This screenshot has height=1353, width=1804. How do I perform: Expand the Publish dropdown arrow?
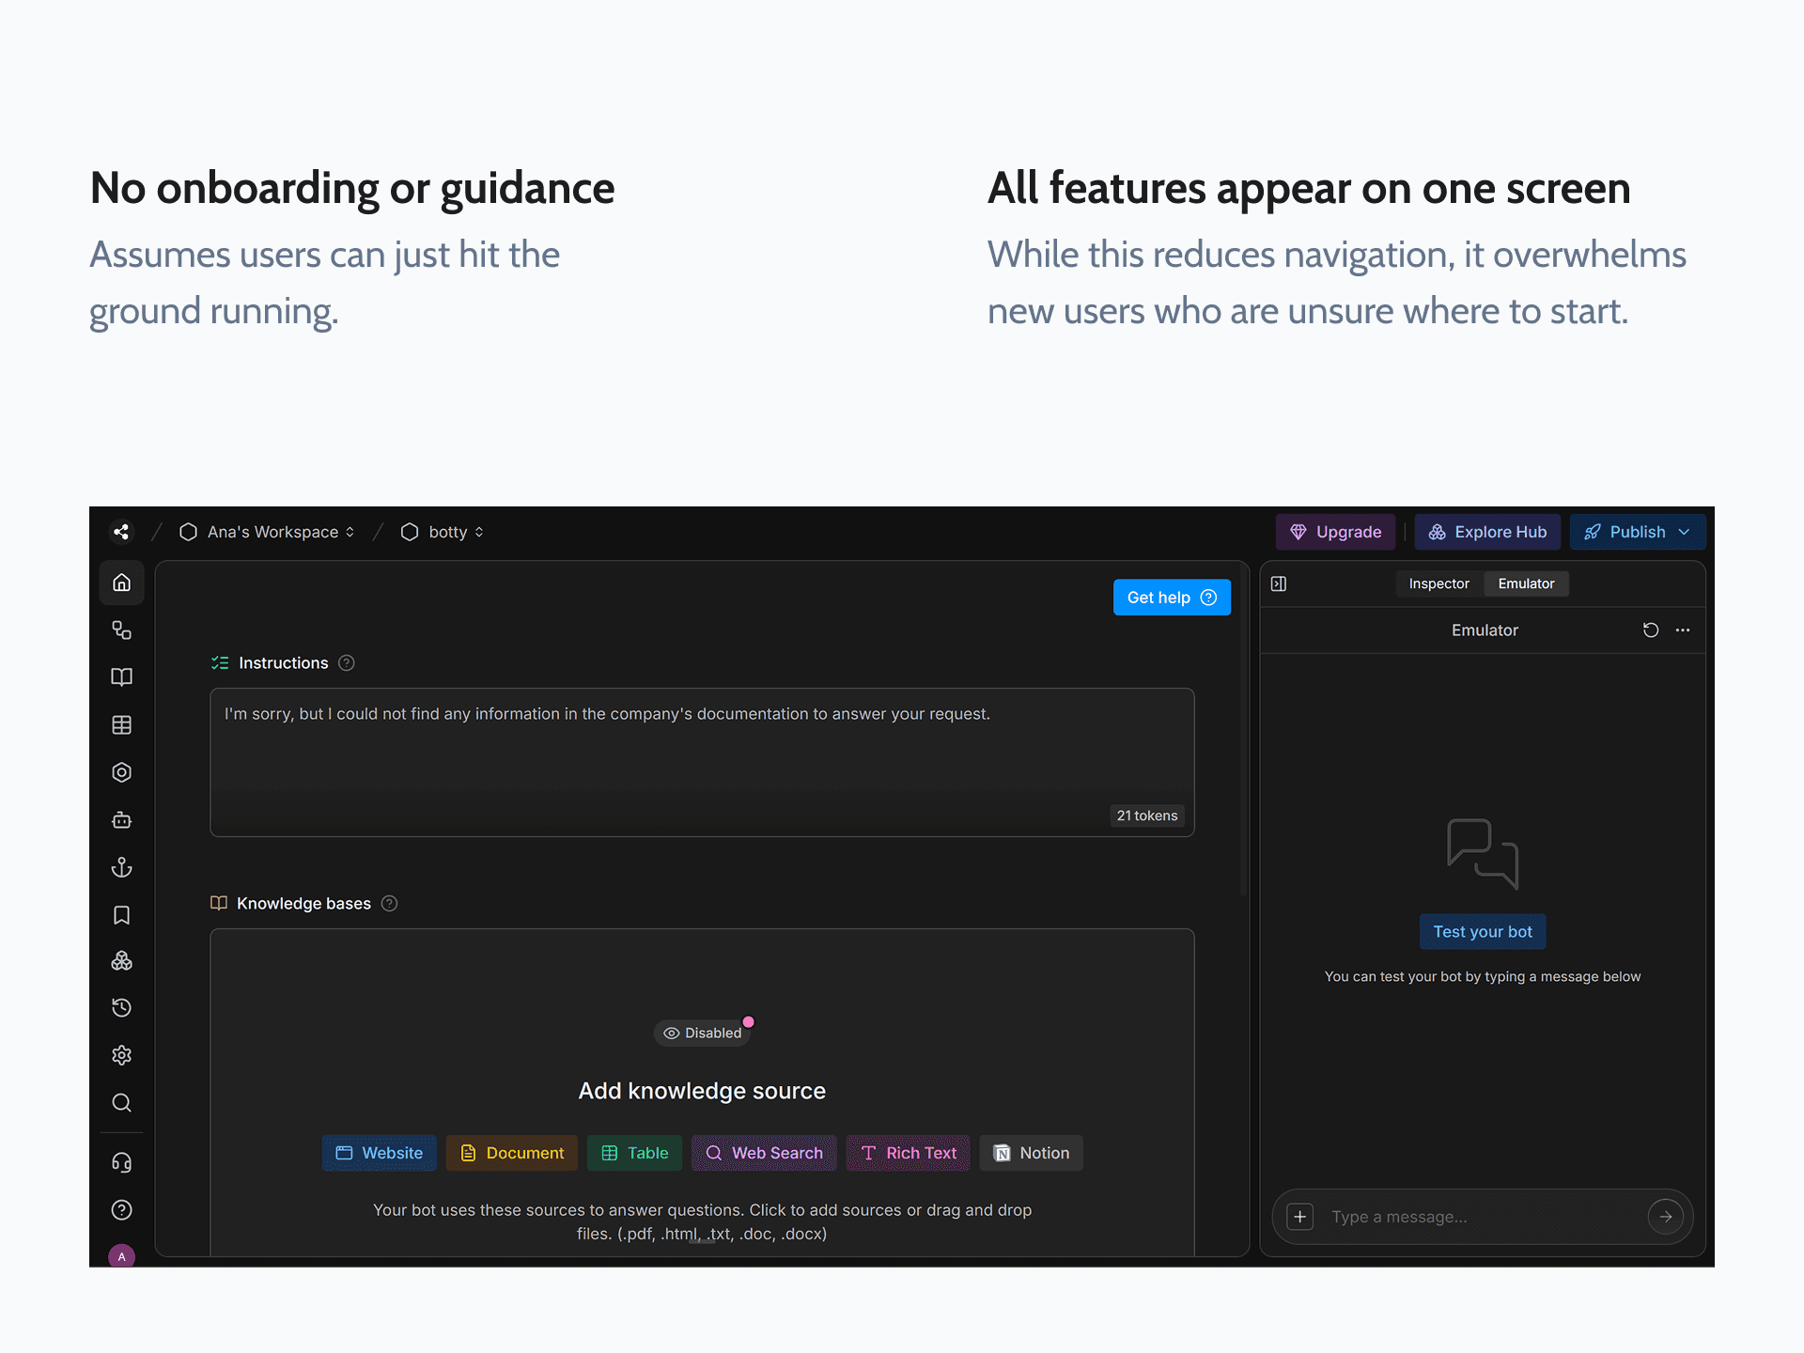pyautogui.click(x=1685, y=532)
